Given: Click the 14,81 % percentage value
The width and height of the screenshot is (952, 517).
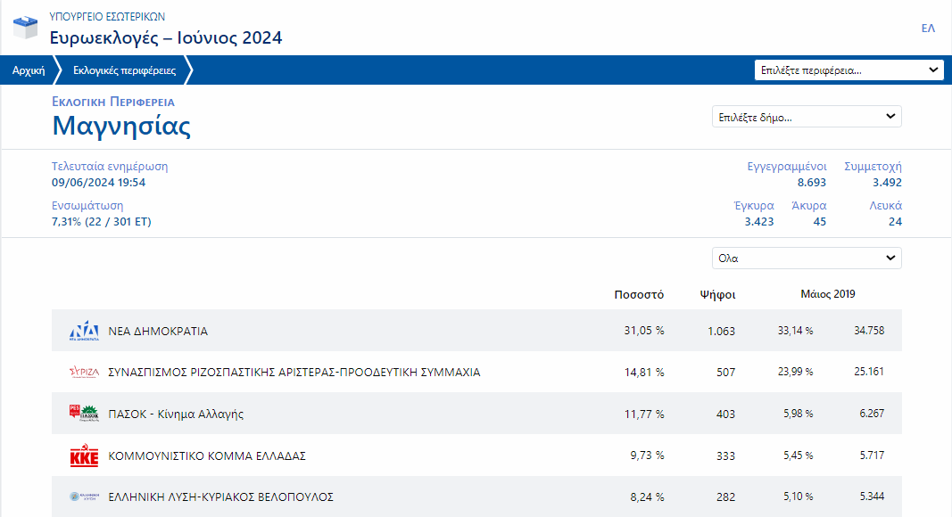Looking at the screenshot, I should pyautogui.click(x=644, y=372).
